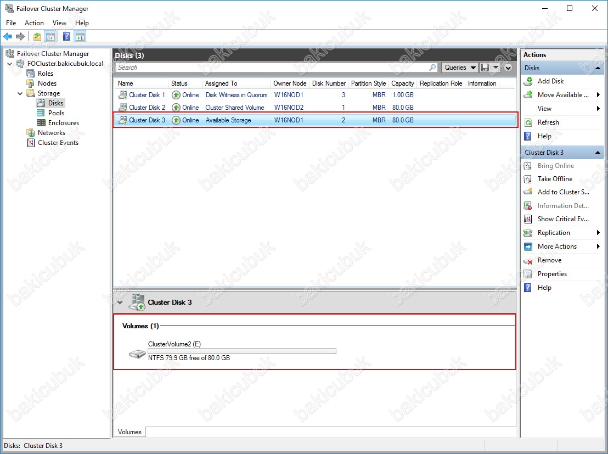608x454 pixels.
Task: Click the Enclosures tree icon
Action: 41,122
